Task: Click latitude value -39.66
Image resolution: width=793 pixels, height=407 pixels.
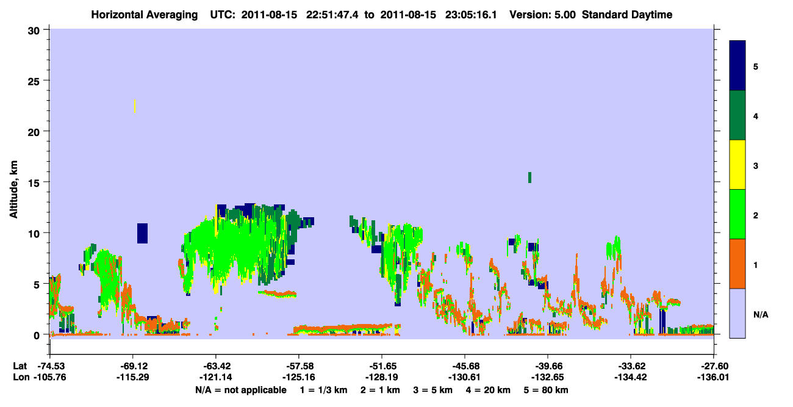Action: click(x=548, y=366)
